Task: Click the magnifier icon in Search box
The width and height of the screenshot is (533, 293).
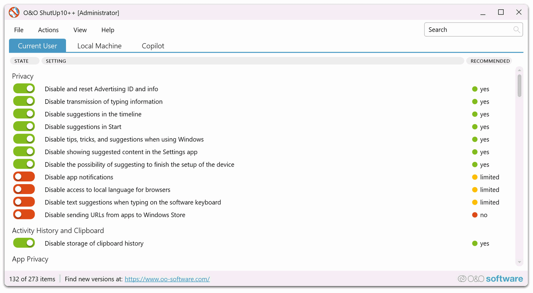Action: pyautogui.click(x=516, y=30)
